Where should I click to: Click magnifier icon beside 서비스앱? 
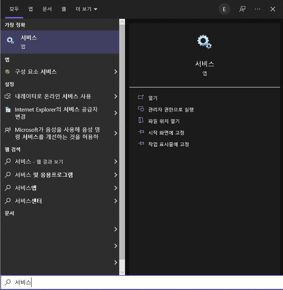coord(8,188)
